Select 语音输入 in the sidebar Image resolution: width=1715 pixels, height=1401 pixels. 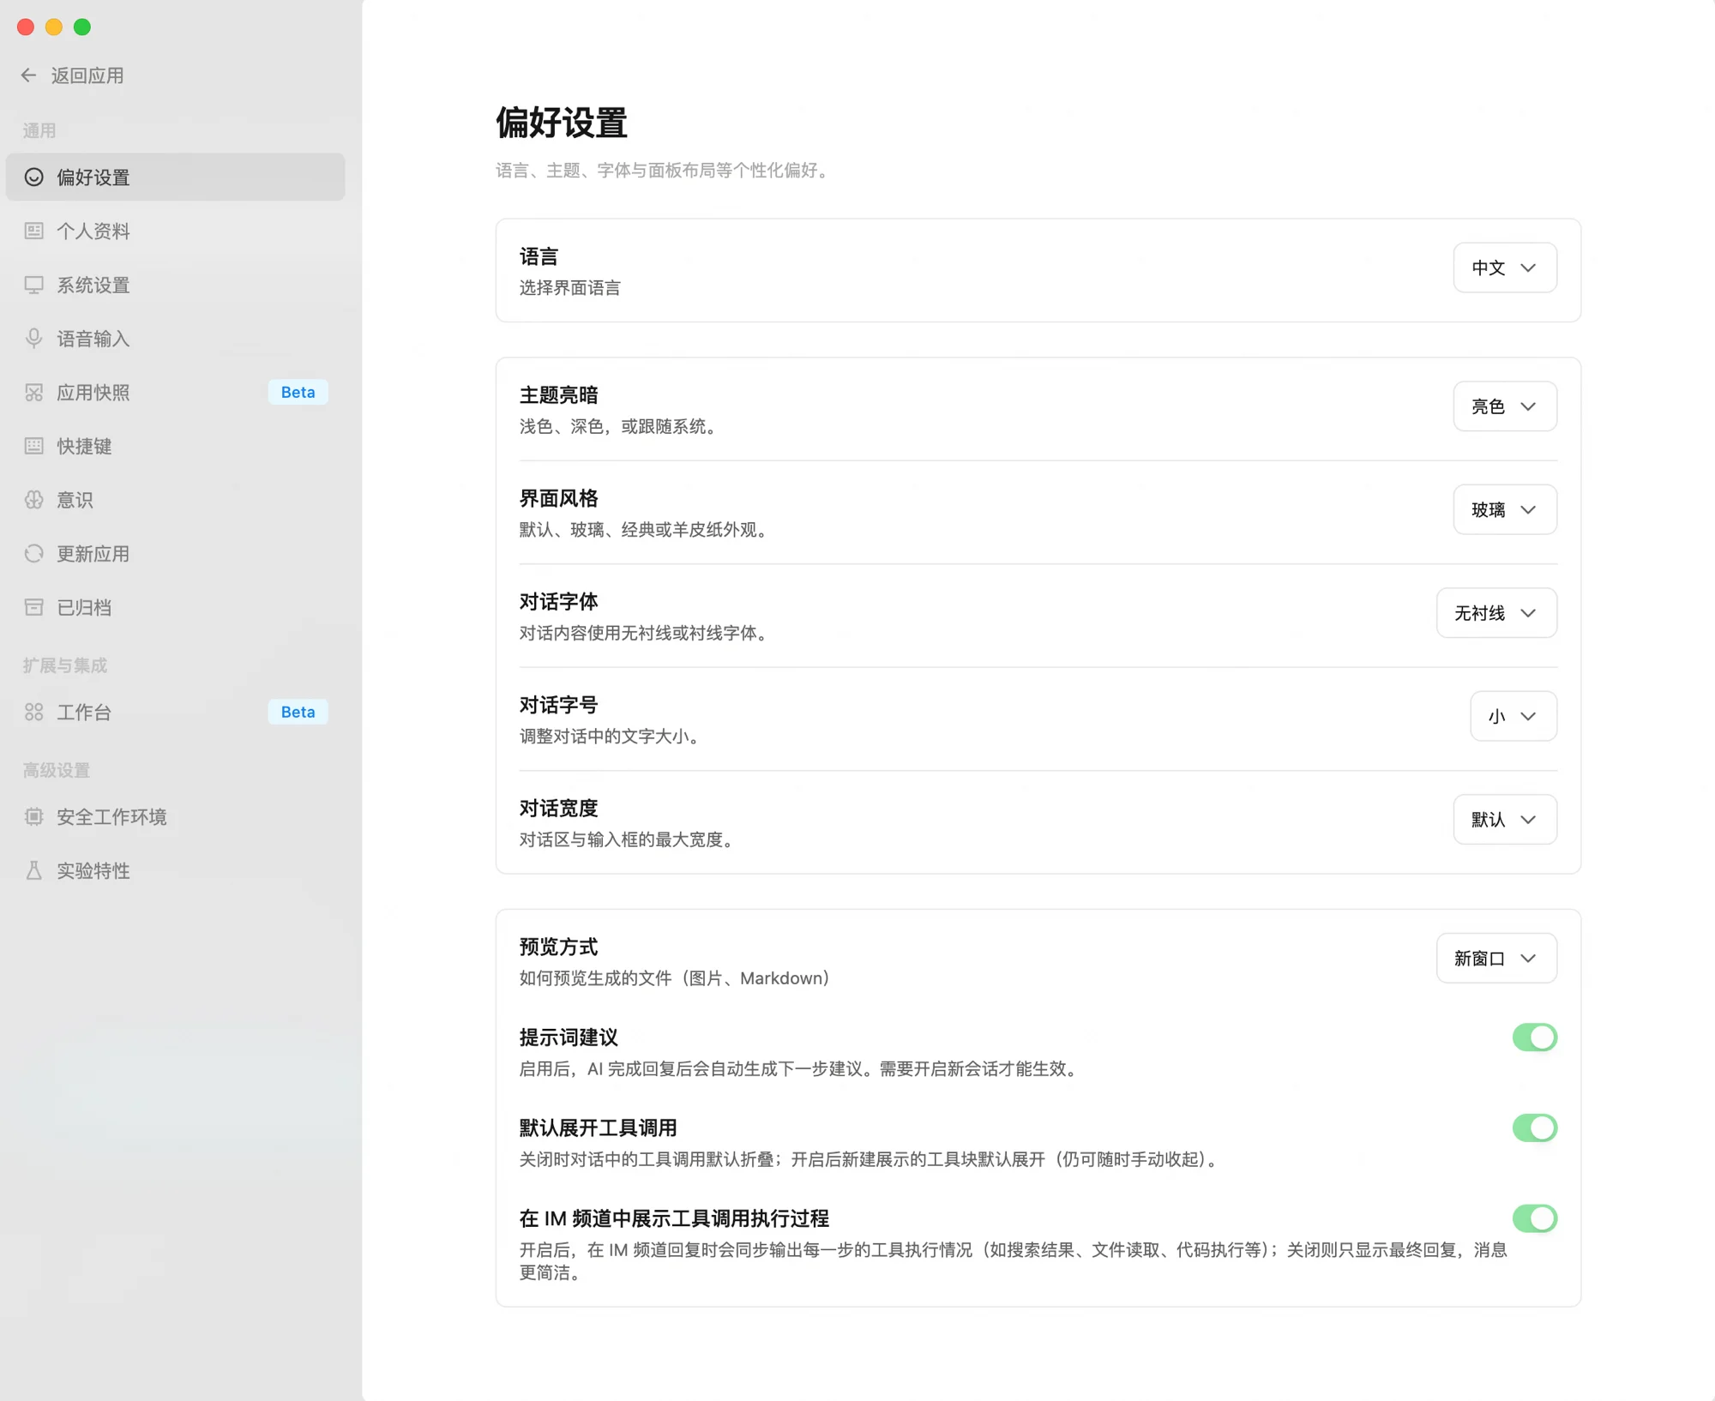tap(175, 339)
